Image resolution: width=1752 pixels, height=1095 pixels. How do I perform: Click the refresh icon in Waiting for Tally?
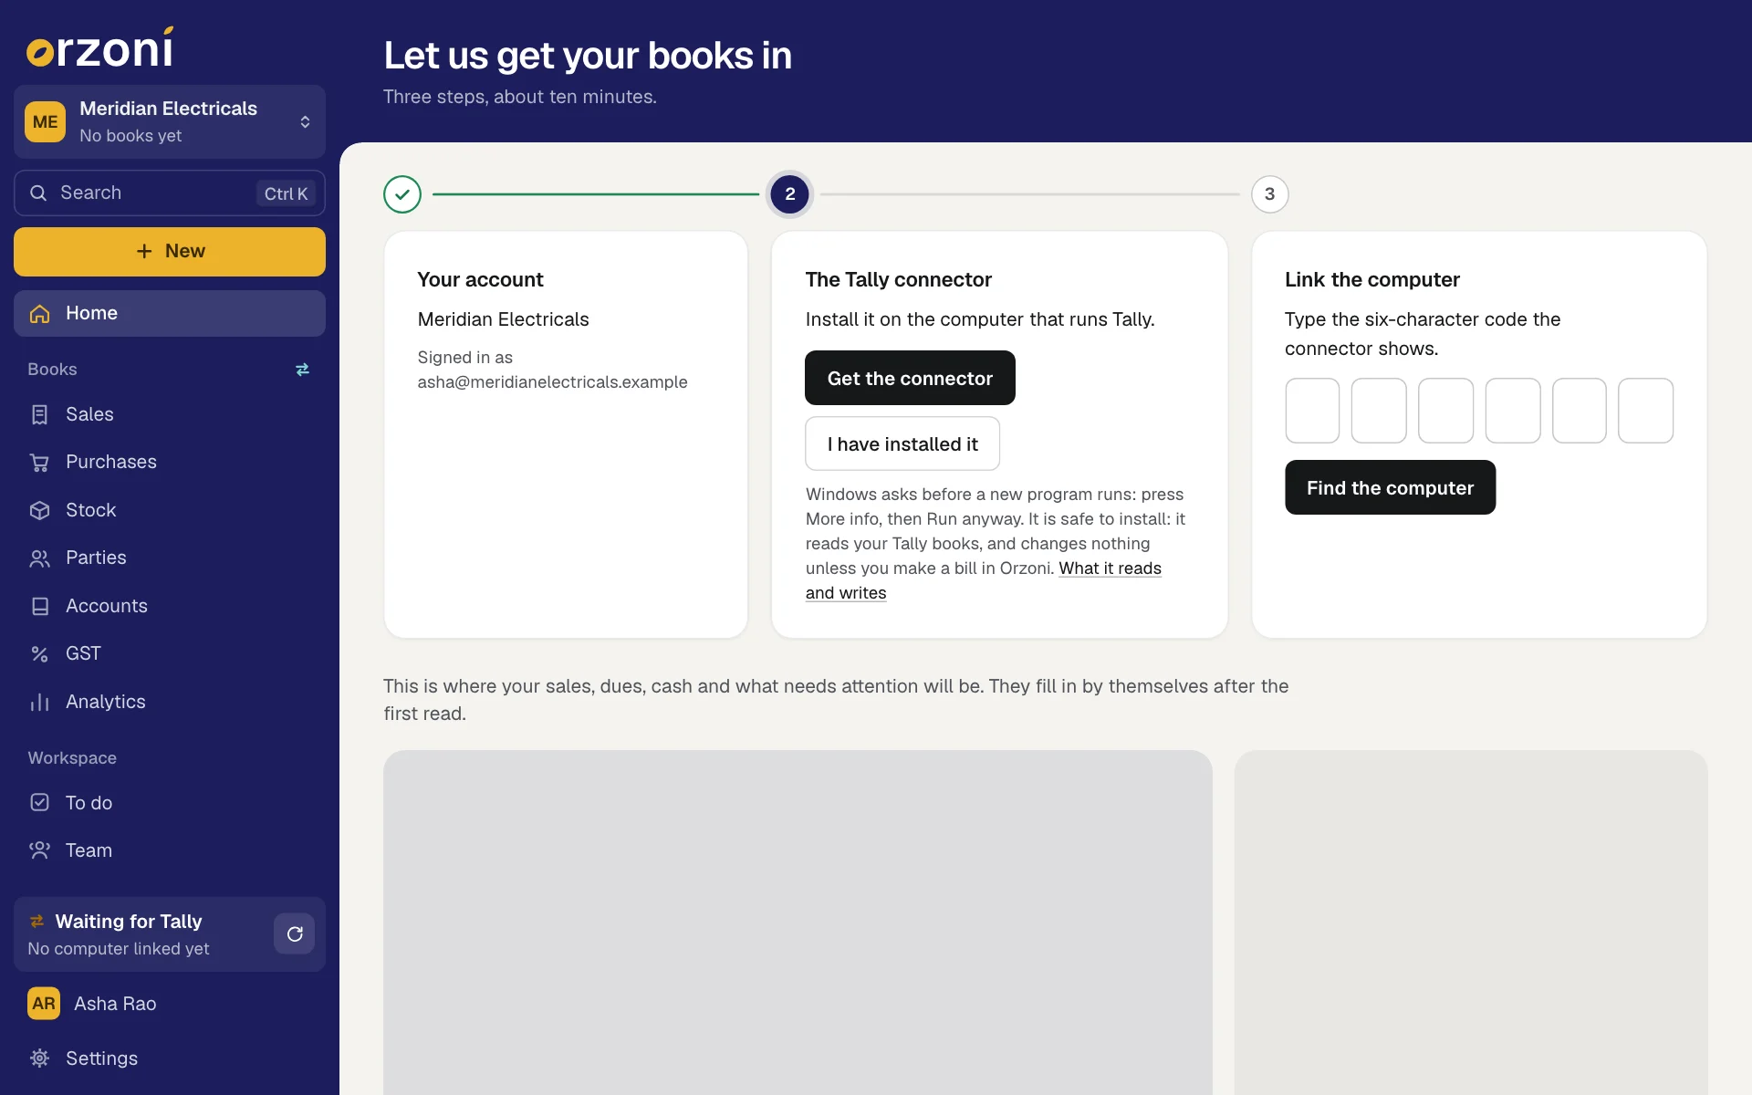[295, 933]
